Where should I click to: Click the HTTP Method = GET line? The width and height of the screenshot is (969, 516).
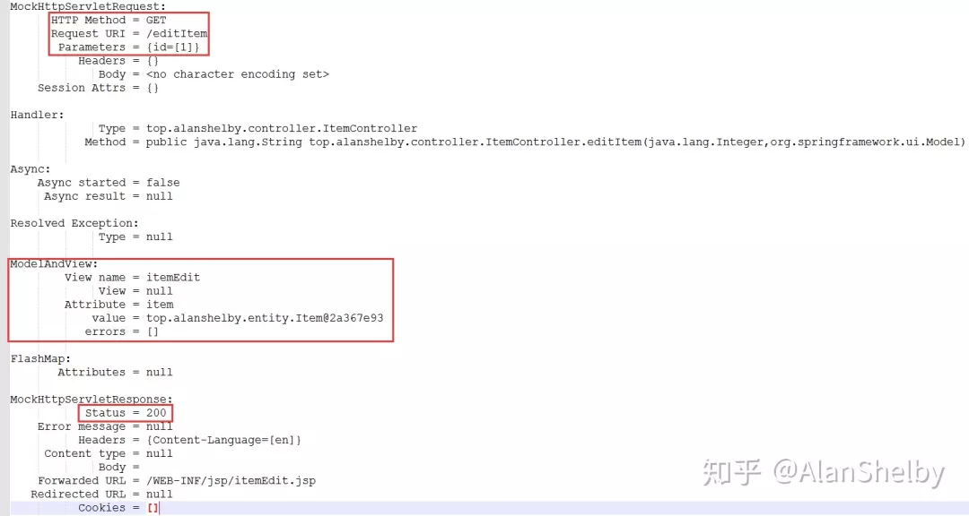pyautogui.click(x=109, y=21)
